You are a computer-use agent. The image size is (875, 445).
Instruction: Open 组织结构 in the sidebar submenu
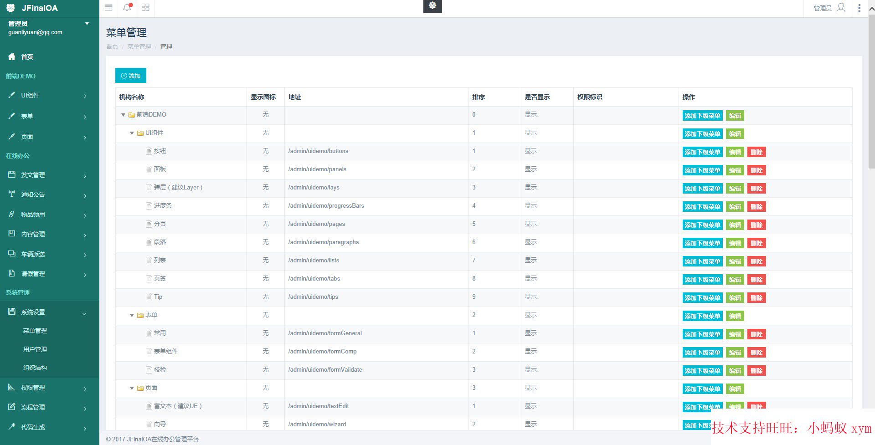tap(35, 368)
